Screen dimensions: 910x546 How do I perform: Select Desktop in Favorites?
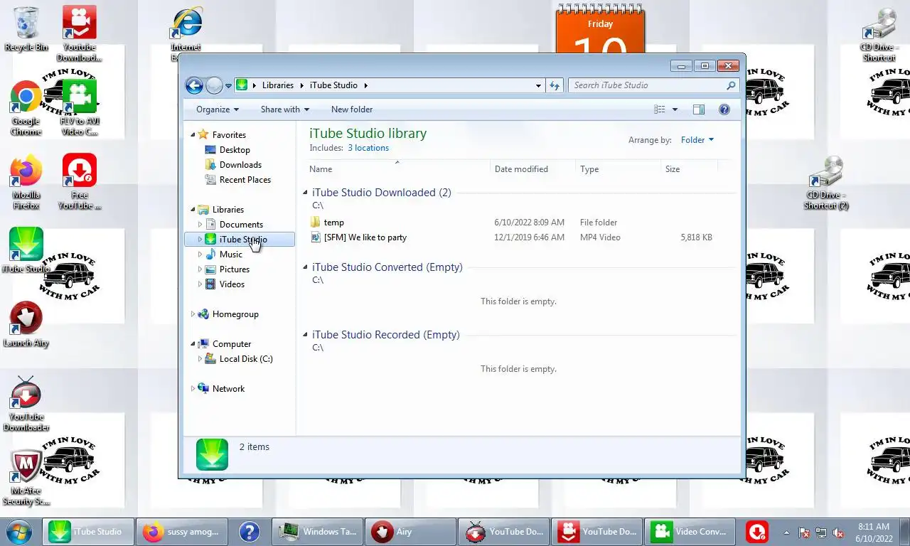point(235,150)
